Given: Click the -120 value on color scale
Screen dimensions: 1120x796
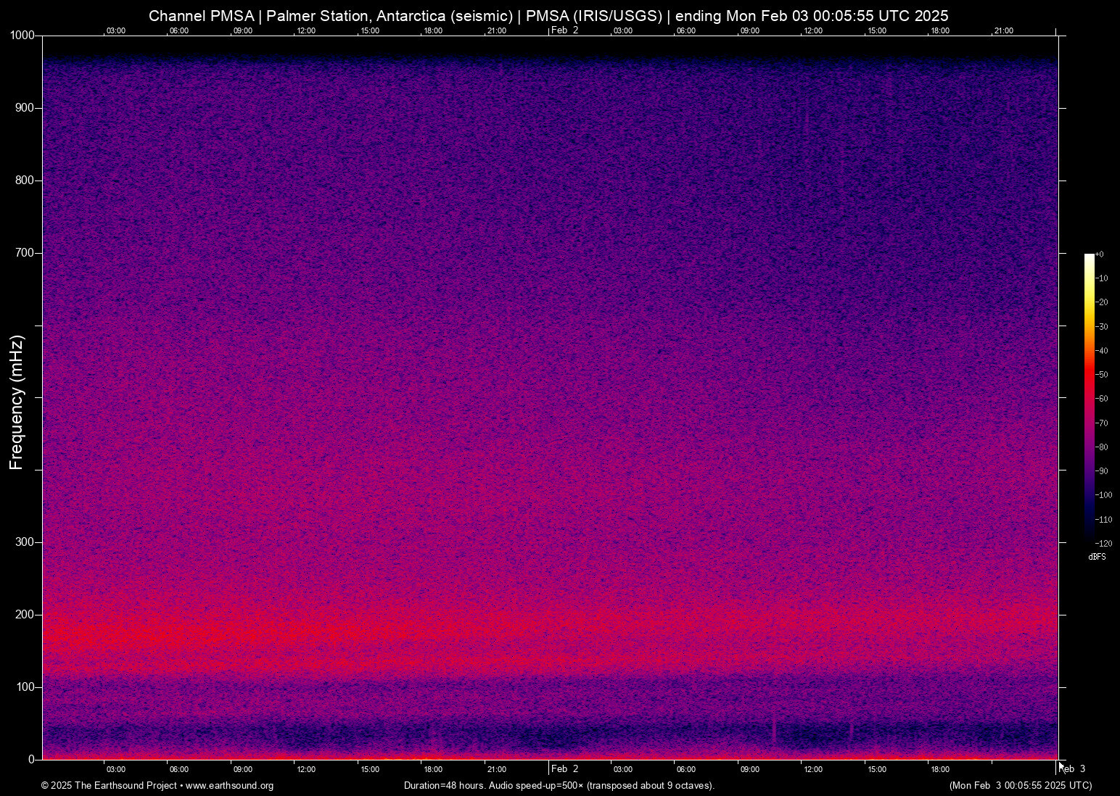Looking at the screenshot, I should tap(1103, 544).
